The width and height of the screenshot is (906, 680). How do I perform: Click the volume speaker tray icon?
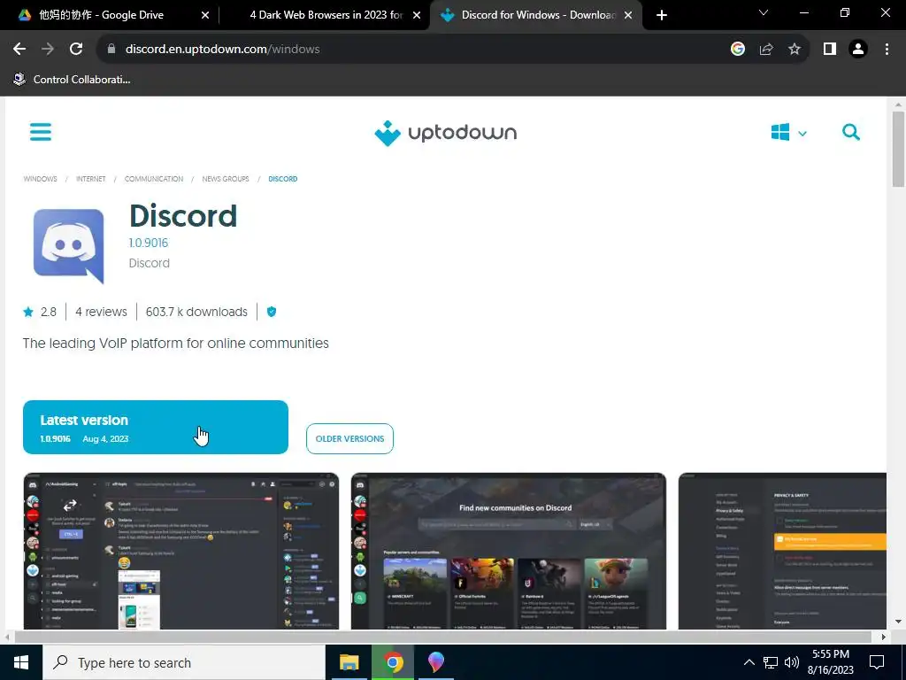[x=792, y=662]
